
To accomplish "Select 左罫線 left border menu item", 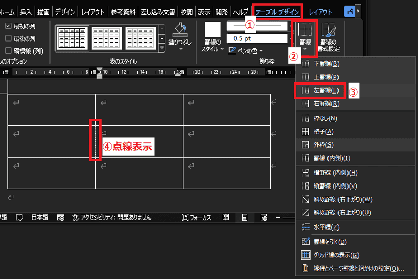I will point(326,91).
